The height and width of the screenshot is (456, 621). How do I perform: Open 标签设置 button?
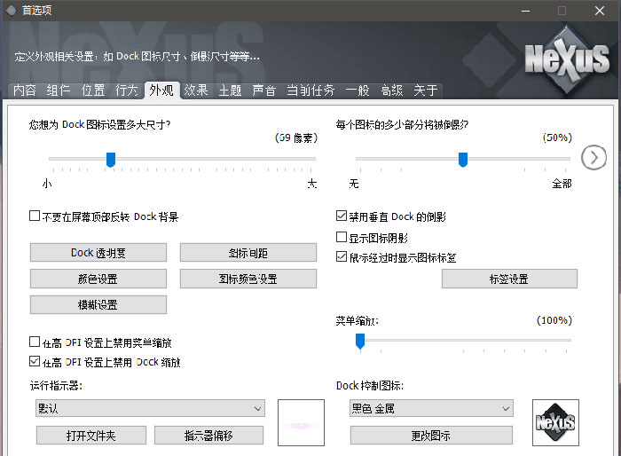(x=509, y=279)
